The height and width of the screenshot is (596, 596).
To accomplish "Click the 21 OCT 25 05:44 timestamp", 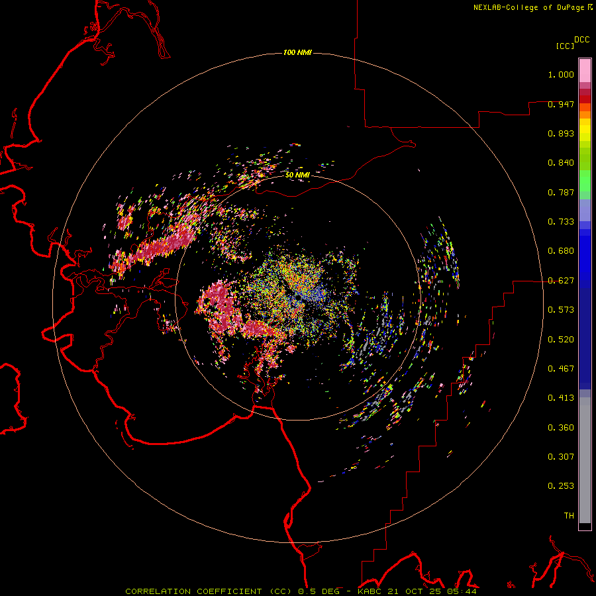I will point(432,591).
